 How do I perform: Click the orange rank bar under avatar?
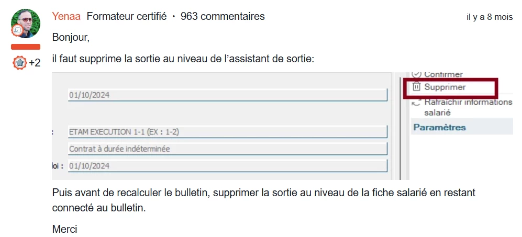pyautogui.click(x=26, y=47)
